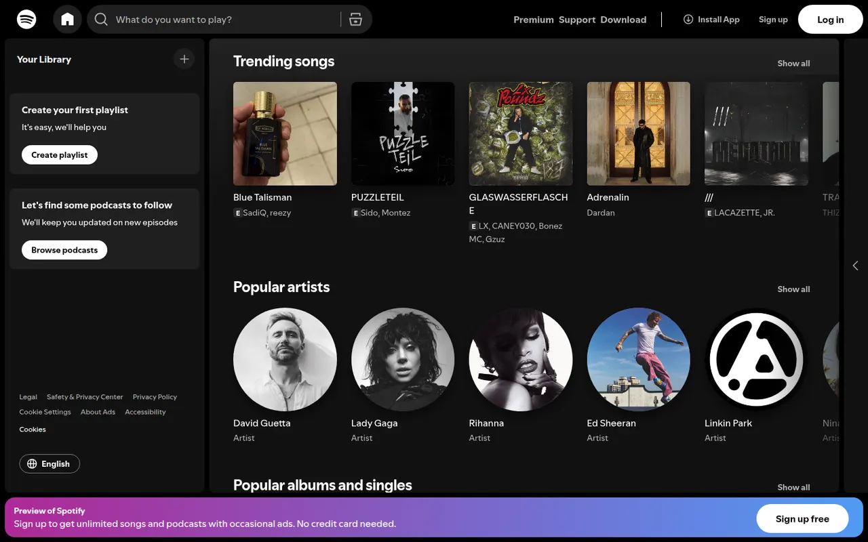The width and height of the screenshot is (868, 542).
Task: Click 'Sido, Montez' artist text
Action: 385,213
